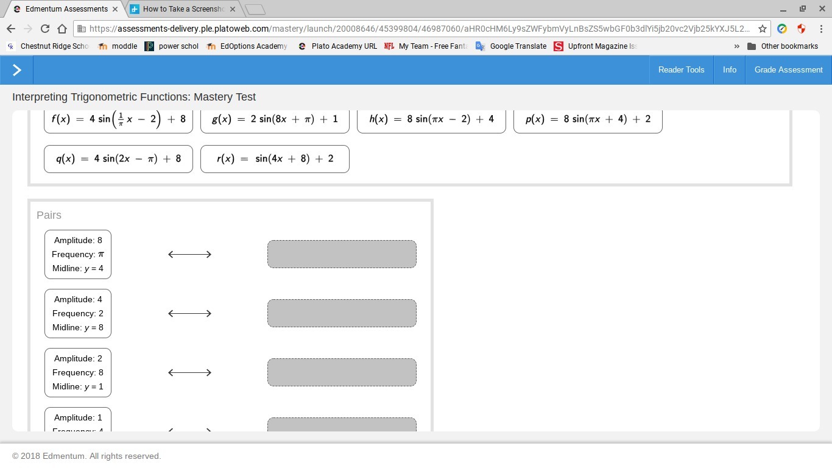832x468 pixels.
Task: Show hidden bookmarks with overflow chevron
Action: click(x=736, y=46)
